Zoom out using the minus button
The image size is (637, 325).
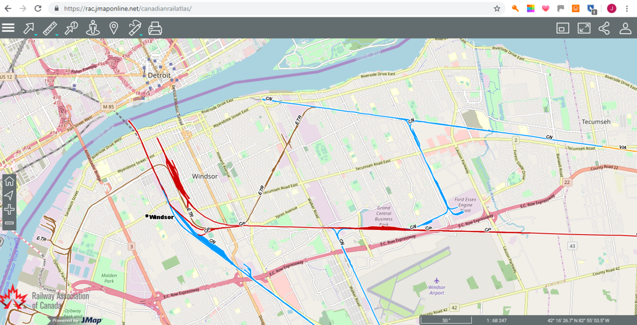[9, 222]
